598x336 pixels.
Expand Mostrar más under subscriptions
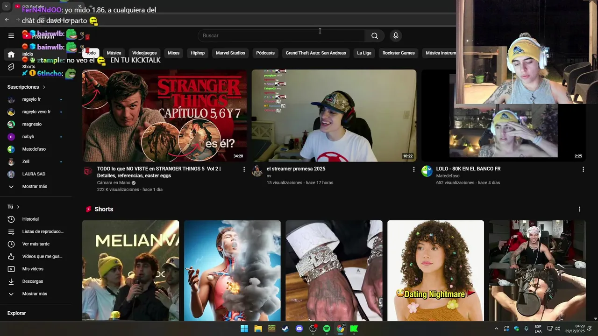36,186
